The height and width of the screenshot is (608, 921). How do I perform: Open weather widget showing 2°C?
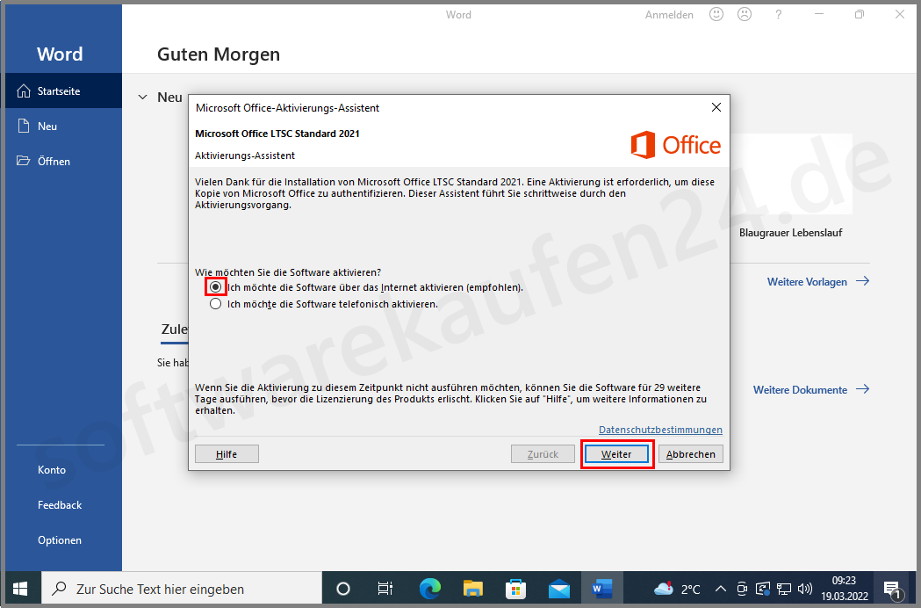(x=677, y=589)
